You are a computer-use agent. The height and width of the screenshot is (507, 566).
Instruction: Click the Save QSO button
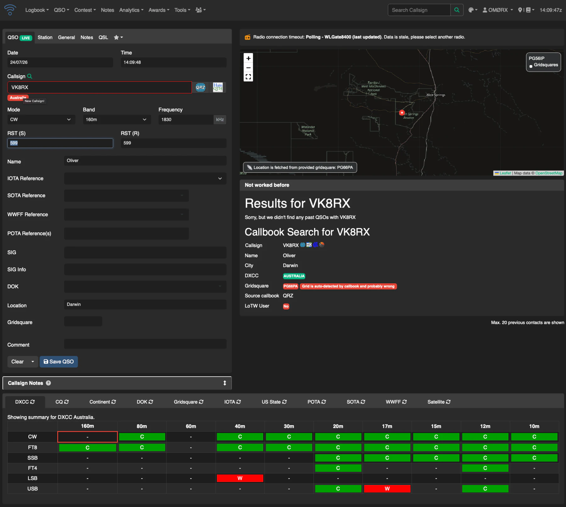58,362
